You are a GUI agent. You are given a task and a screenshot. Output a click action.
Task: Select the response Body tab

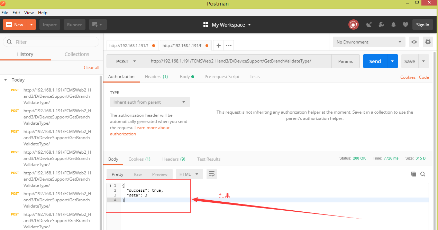pos(113,159)
